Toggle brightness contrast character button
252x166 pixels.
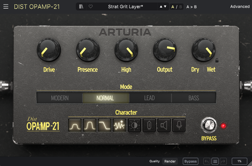[x=134, y=125]
